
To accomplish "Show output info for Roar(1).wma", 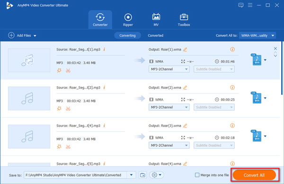I will [232, 49].
